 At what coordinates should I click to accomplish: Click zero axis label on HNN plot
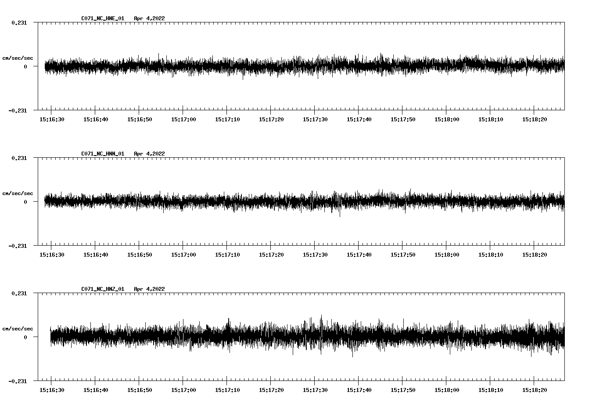(25, 202)
